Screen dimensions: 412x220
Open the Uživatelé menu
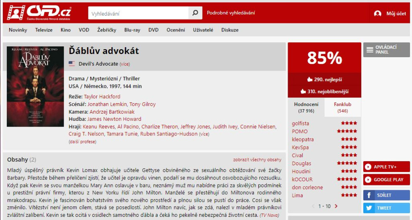pos(203,30)
